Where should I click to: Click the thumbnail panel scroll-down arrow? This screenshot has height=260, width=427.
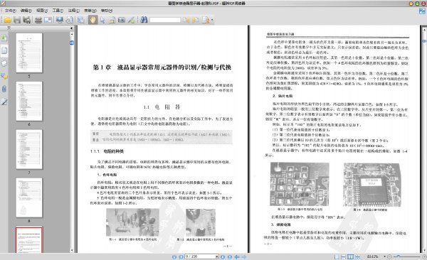click(72, 250)
